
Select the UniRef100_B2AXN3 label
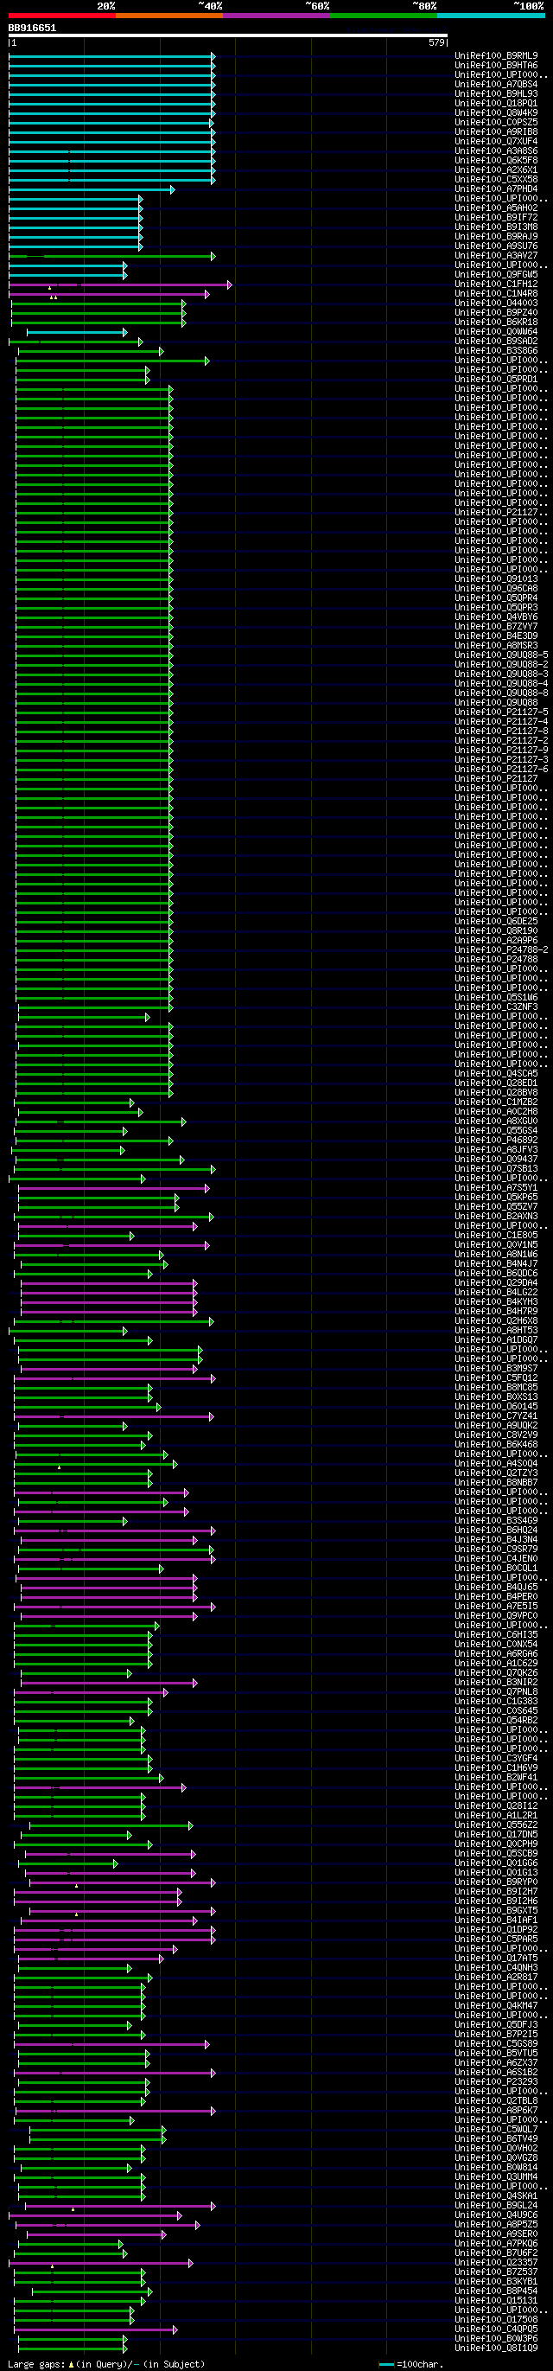tap(496, 1217)
